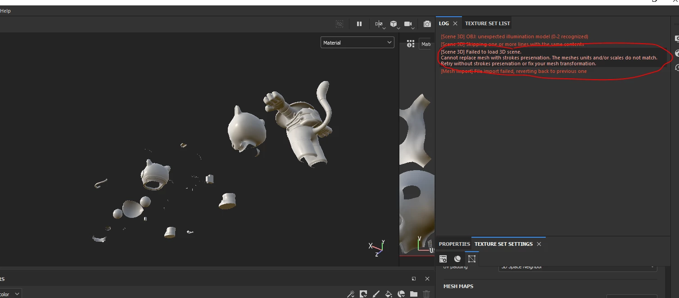The width and height of the screenshot is (679, 298).
Task: Toggle the hide/unhide geometry icon
Action: pyautogui.click(x=339, y=24)
